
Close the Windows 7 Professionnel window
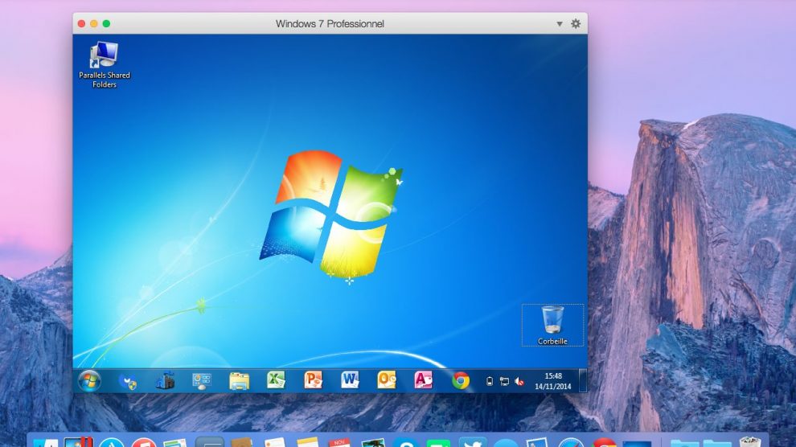(81, 23)
